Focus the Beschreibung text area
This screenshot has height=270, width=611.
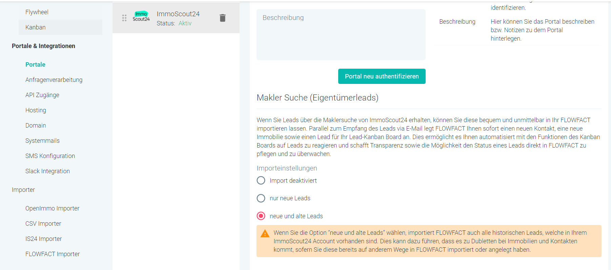click(x=341, y=35)
